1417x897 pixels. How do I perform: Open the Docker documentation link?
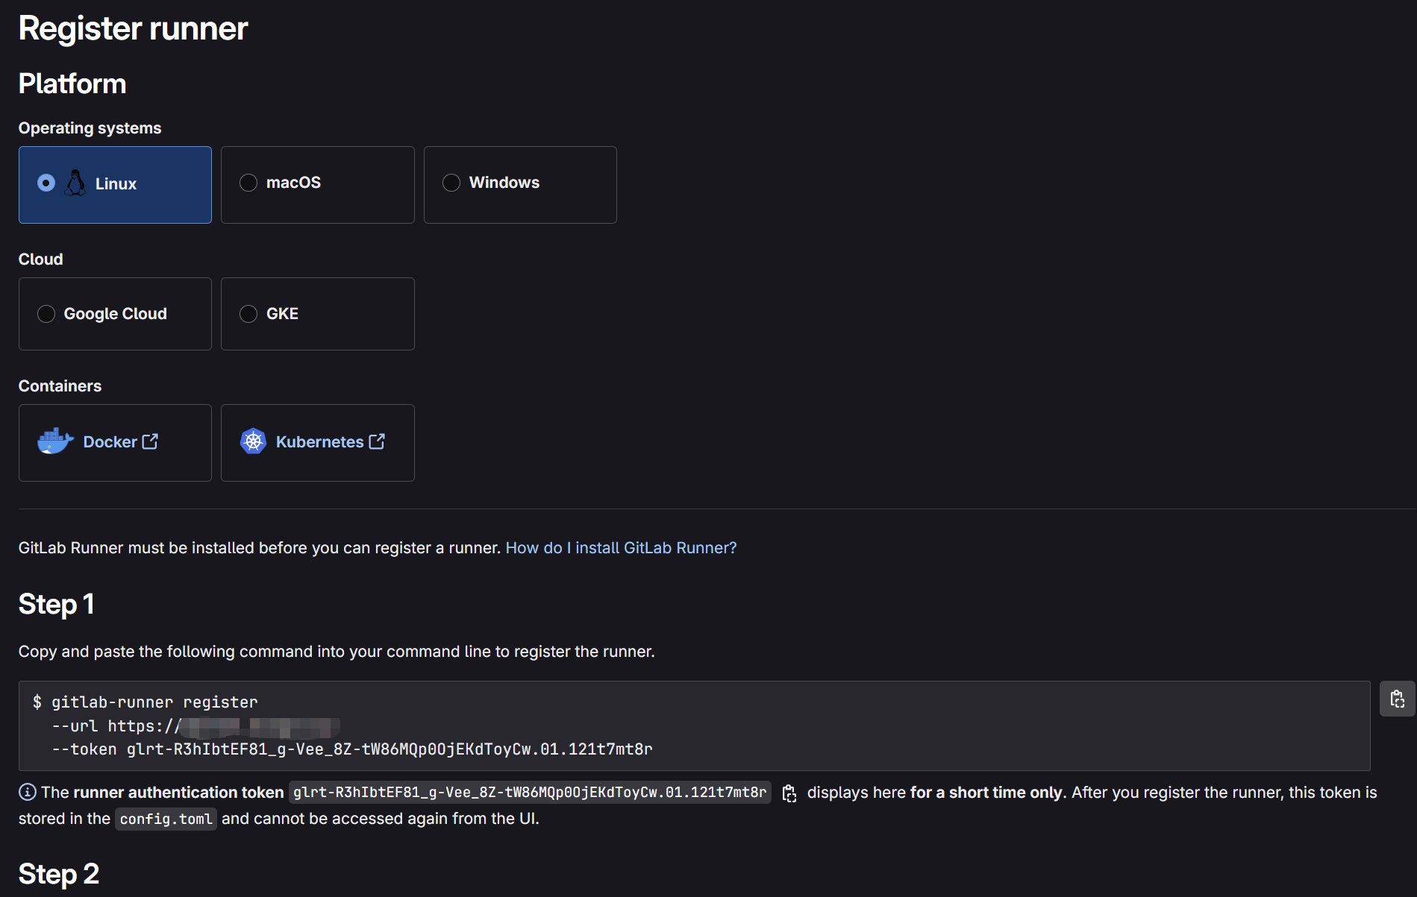(x=110, y=442)
